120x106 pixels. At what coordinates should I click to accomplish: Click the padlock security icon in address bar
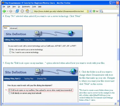point(88,11)
